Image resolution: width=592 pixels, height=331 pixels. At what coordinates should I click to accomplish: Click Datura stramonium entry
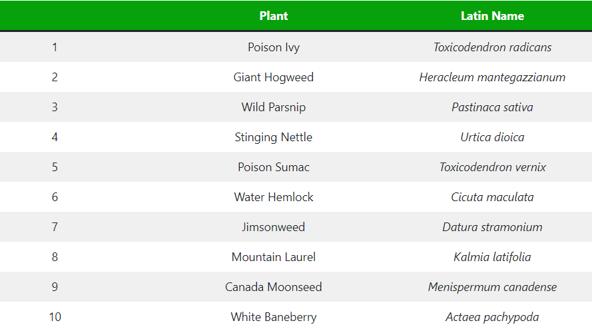tap(492, 227)
